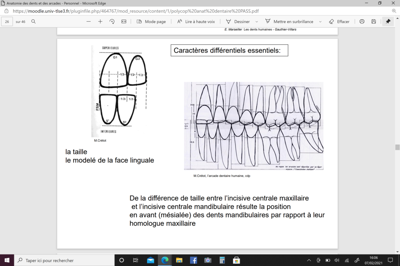Select the Effacer eraser tool

[339, 22]
